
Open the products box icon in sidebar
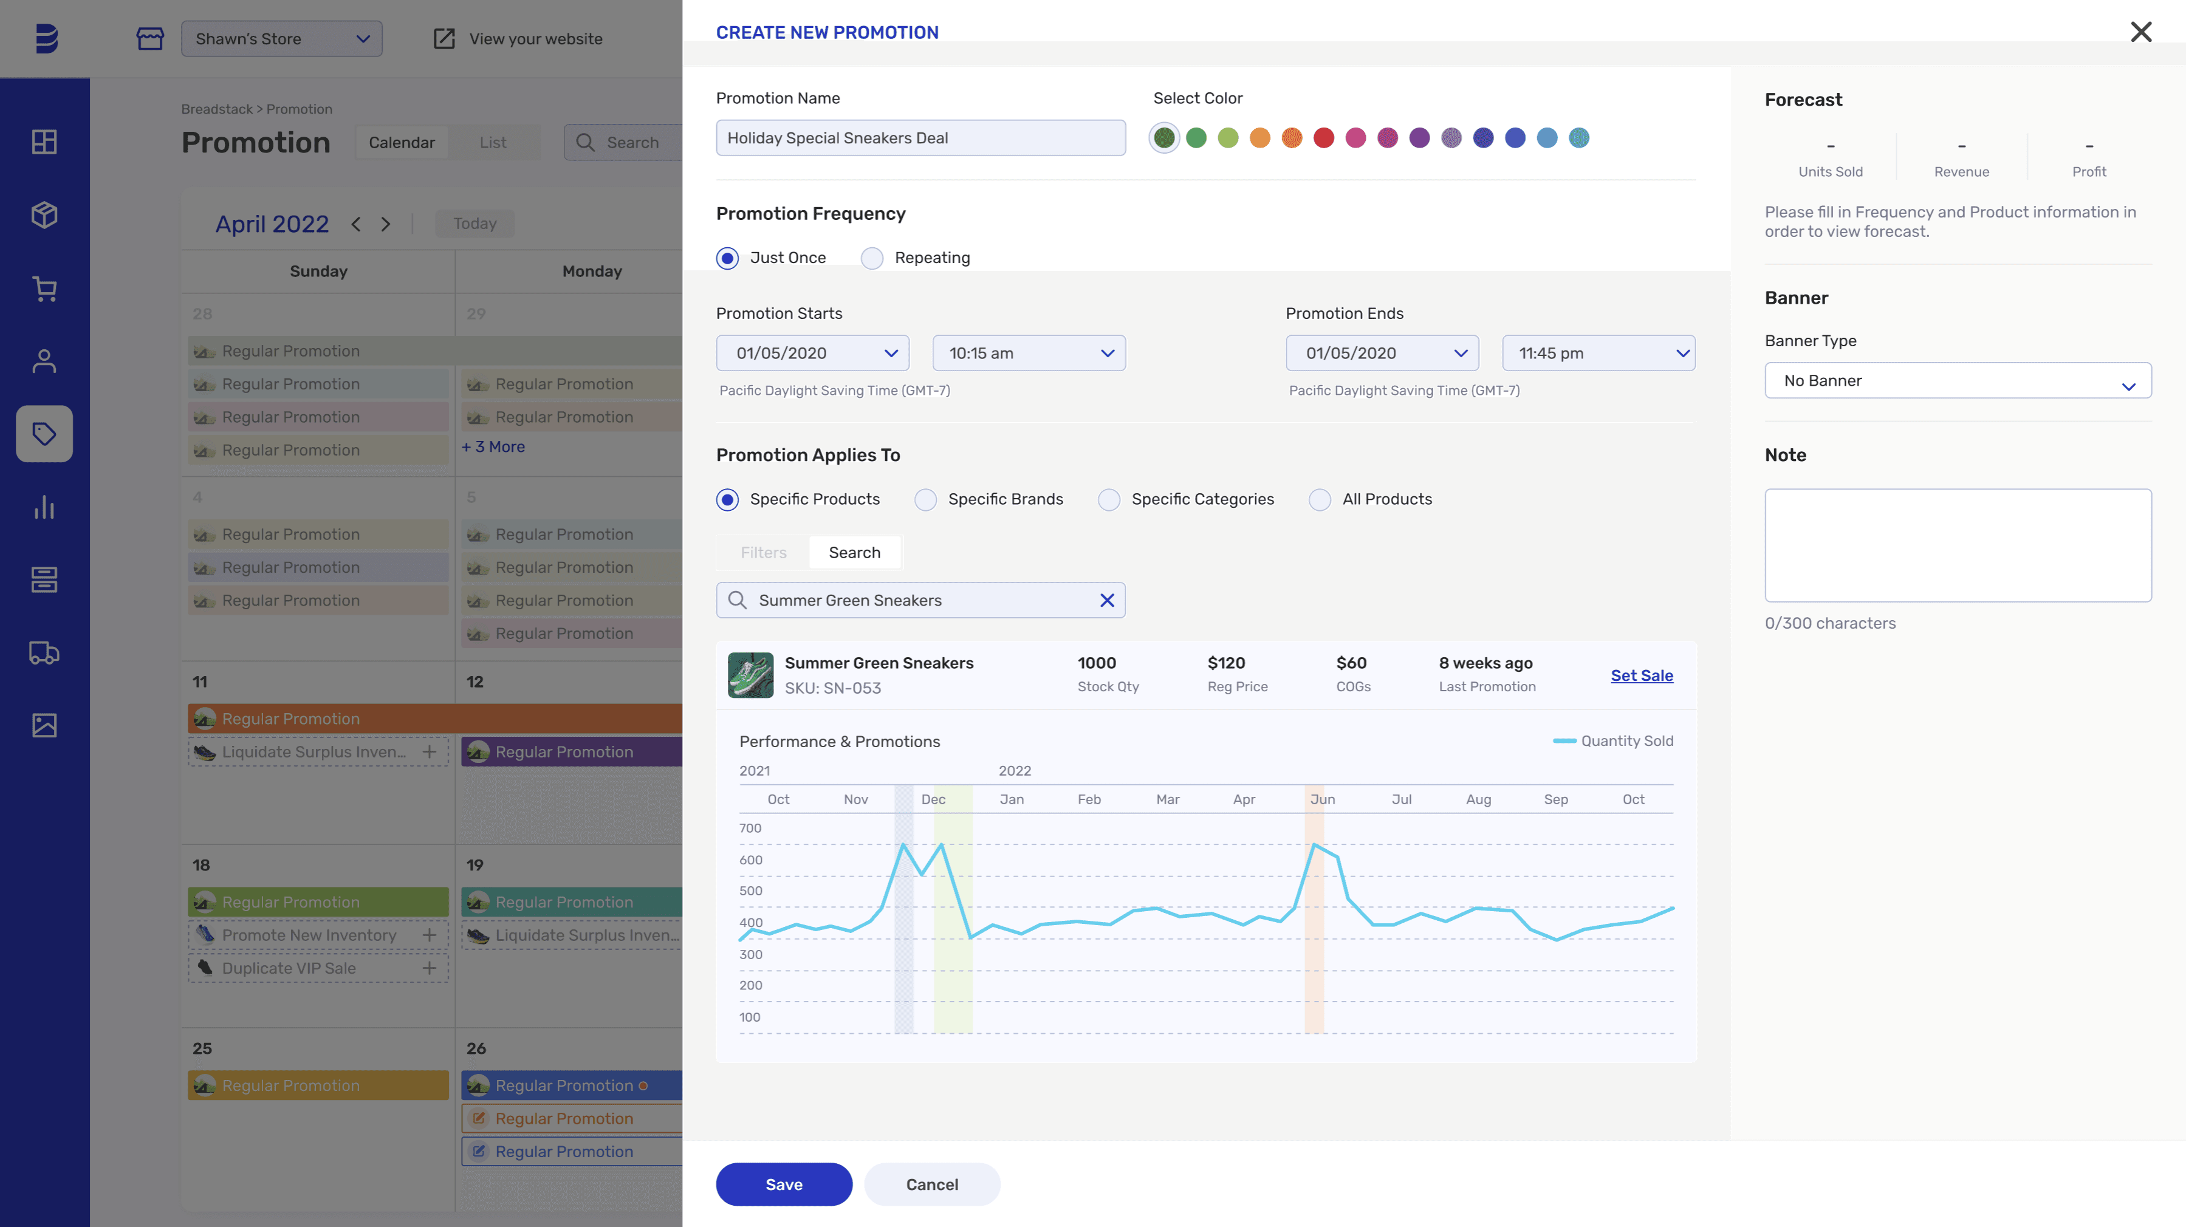coord(44,214)
